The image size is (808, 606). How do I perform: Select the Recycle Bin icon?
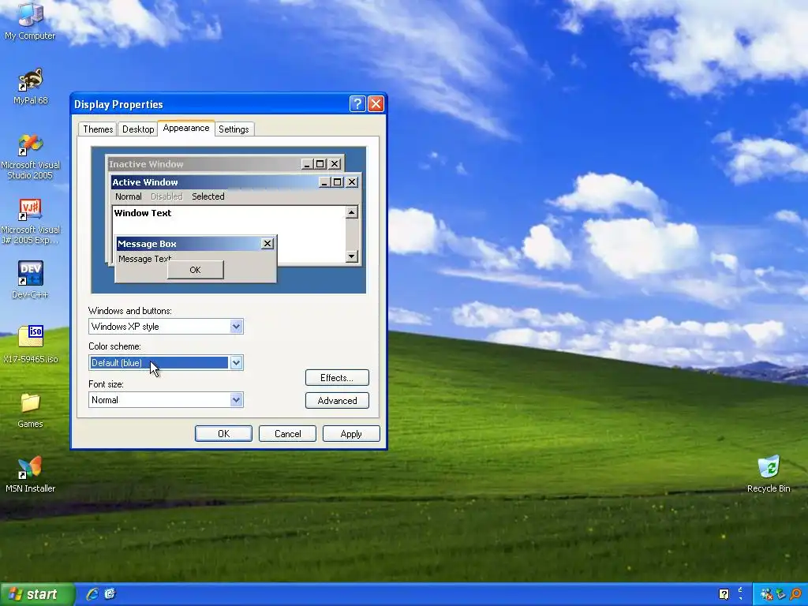click(x=769, y=474)
